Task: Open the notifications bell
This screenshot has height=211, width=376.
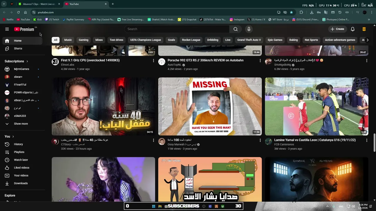Action: [x=353, y=29]
